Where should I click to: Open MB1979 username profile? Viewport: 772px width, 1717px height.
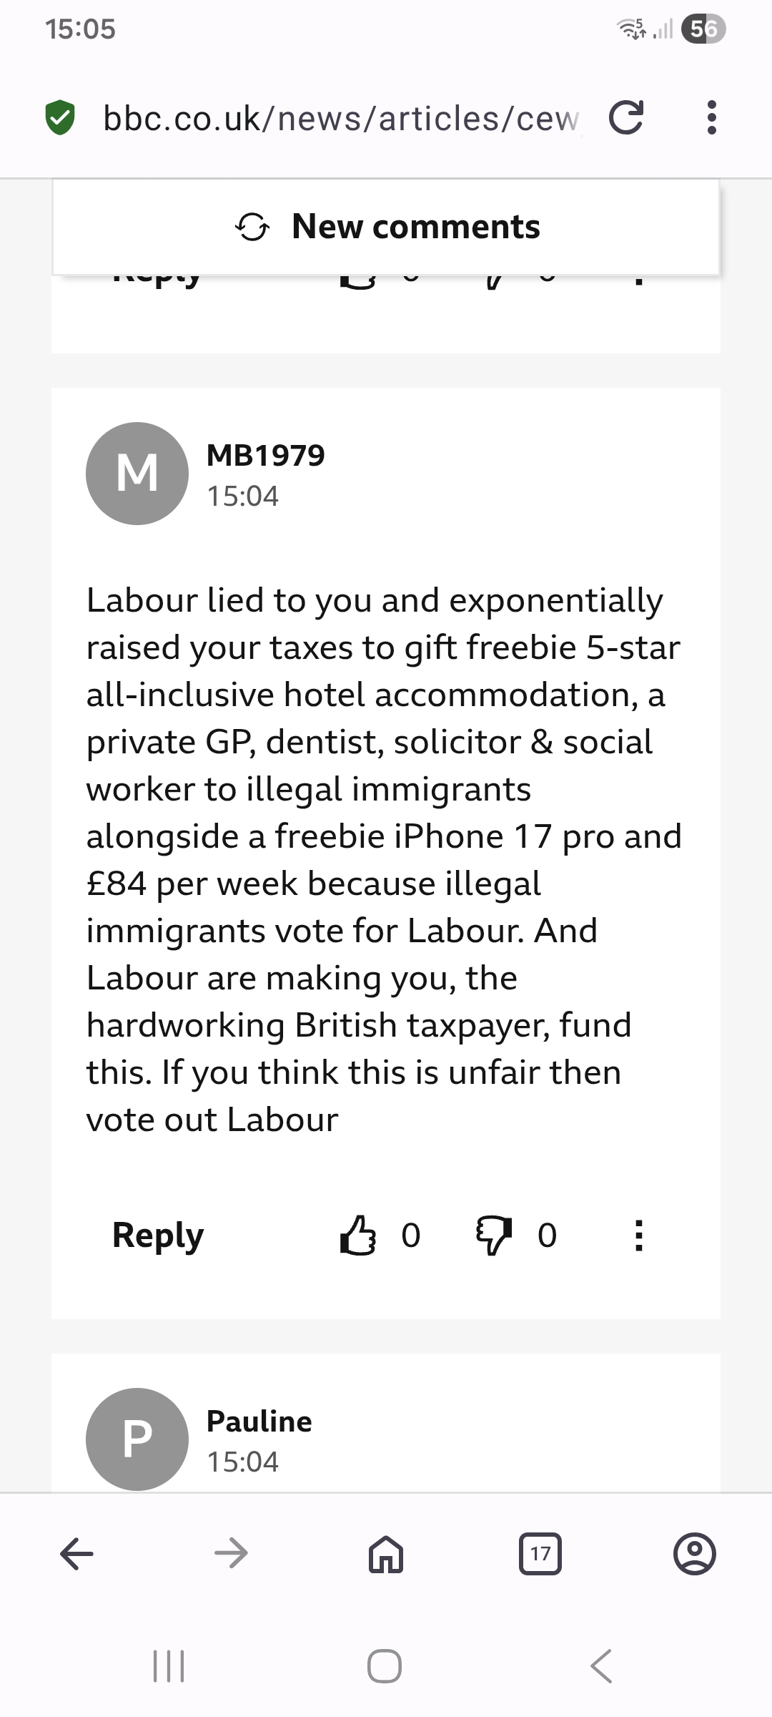point(265,456)
